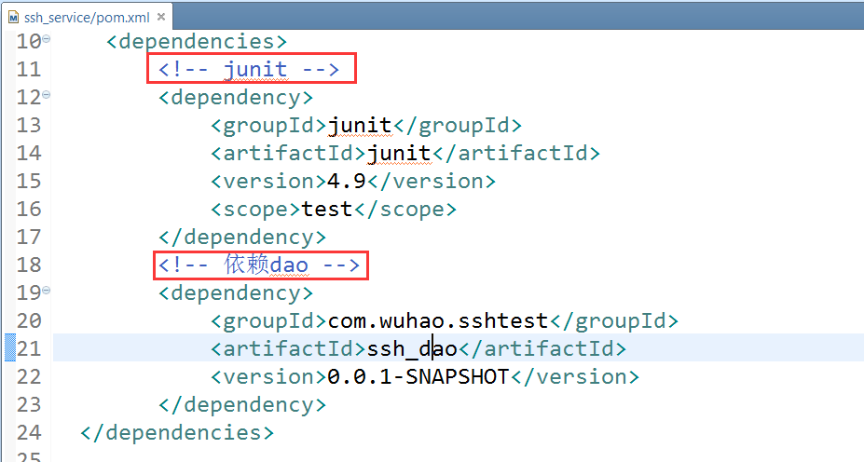Place cursor in junit groupId value
Viewport: 864px width, 462px height.
pos(359,125)
